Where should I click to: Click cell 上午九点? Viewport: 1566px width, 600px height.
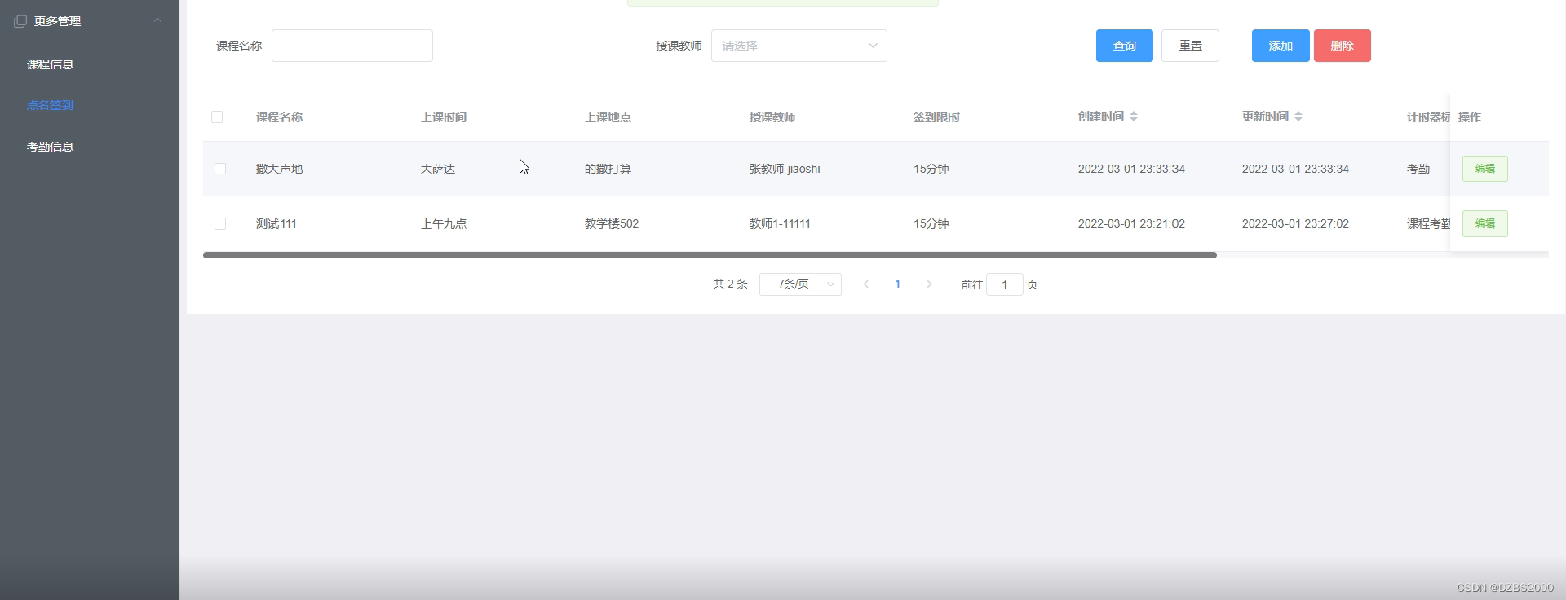pos(444,223)
